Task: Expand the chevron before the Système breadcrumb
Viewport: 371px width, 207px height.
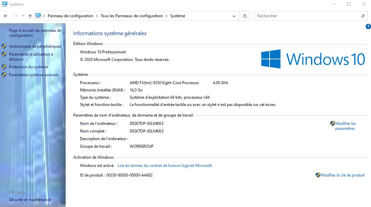Action: click(x=166, y=16)
